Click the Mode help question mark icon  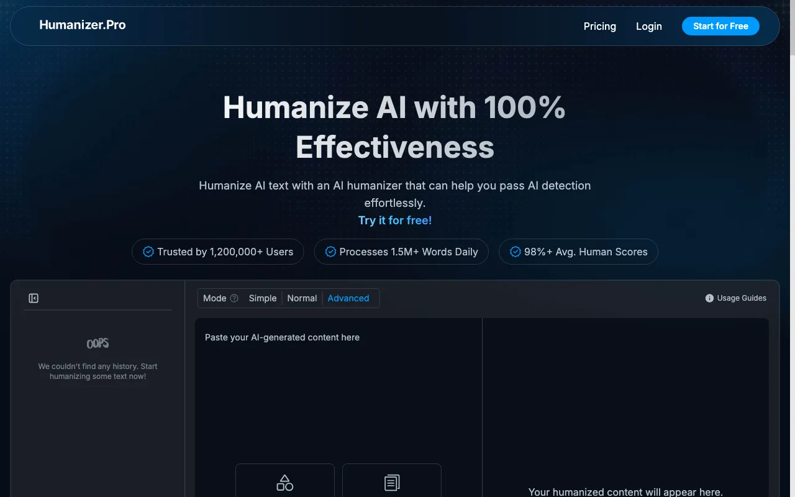tap(234, 298)
